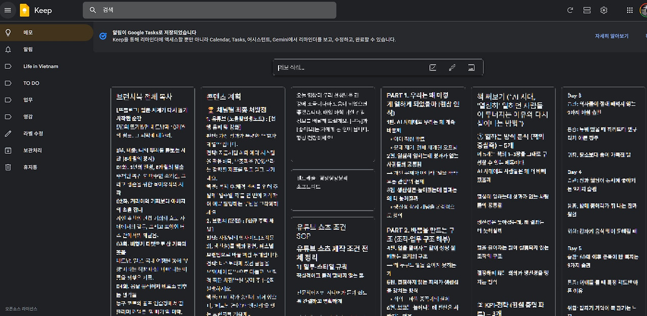Open 알림 reminders from sidebar
Viewport: 647px width, 316px height.
point(30,49)
